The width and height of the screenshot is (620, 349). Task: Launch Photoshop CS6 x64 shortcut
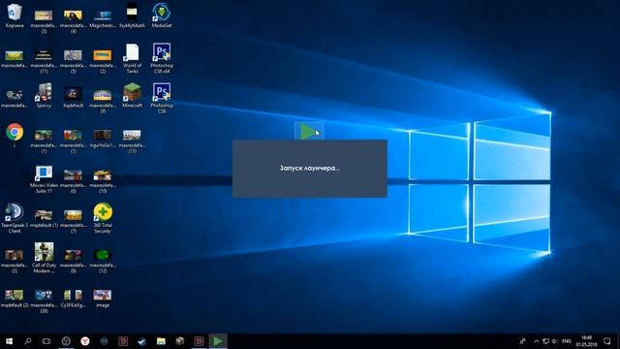162,58
